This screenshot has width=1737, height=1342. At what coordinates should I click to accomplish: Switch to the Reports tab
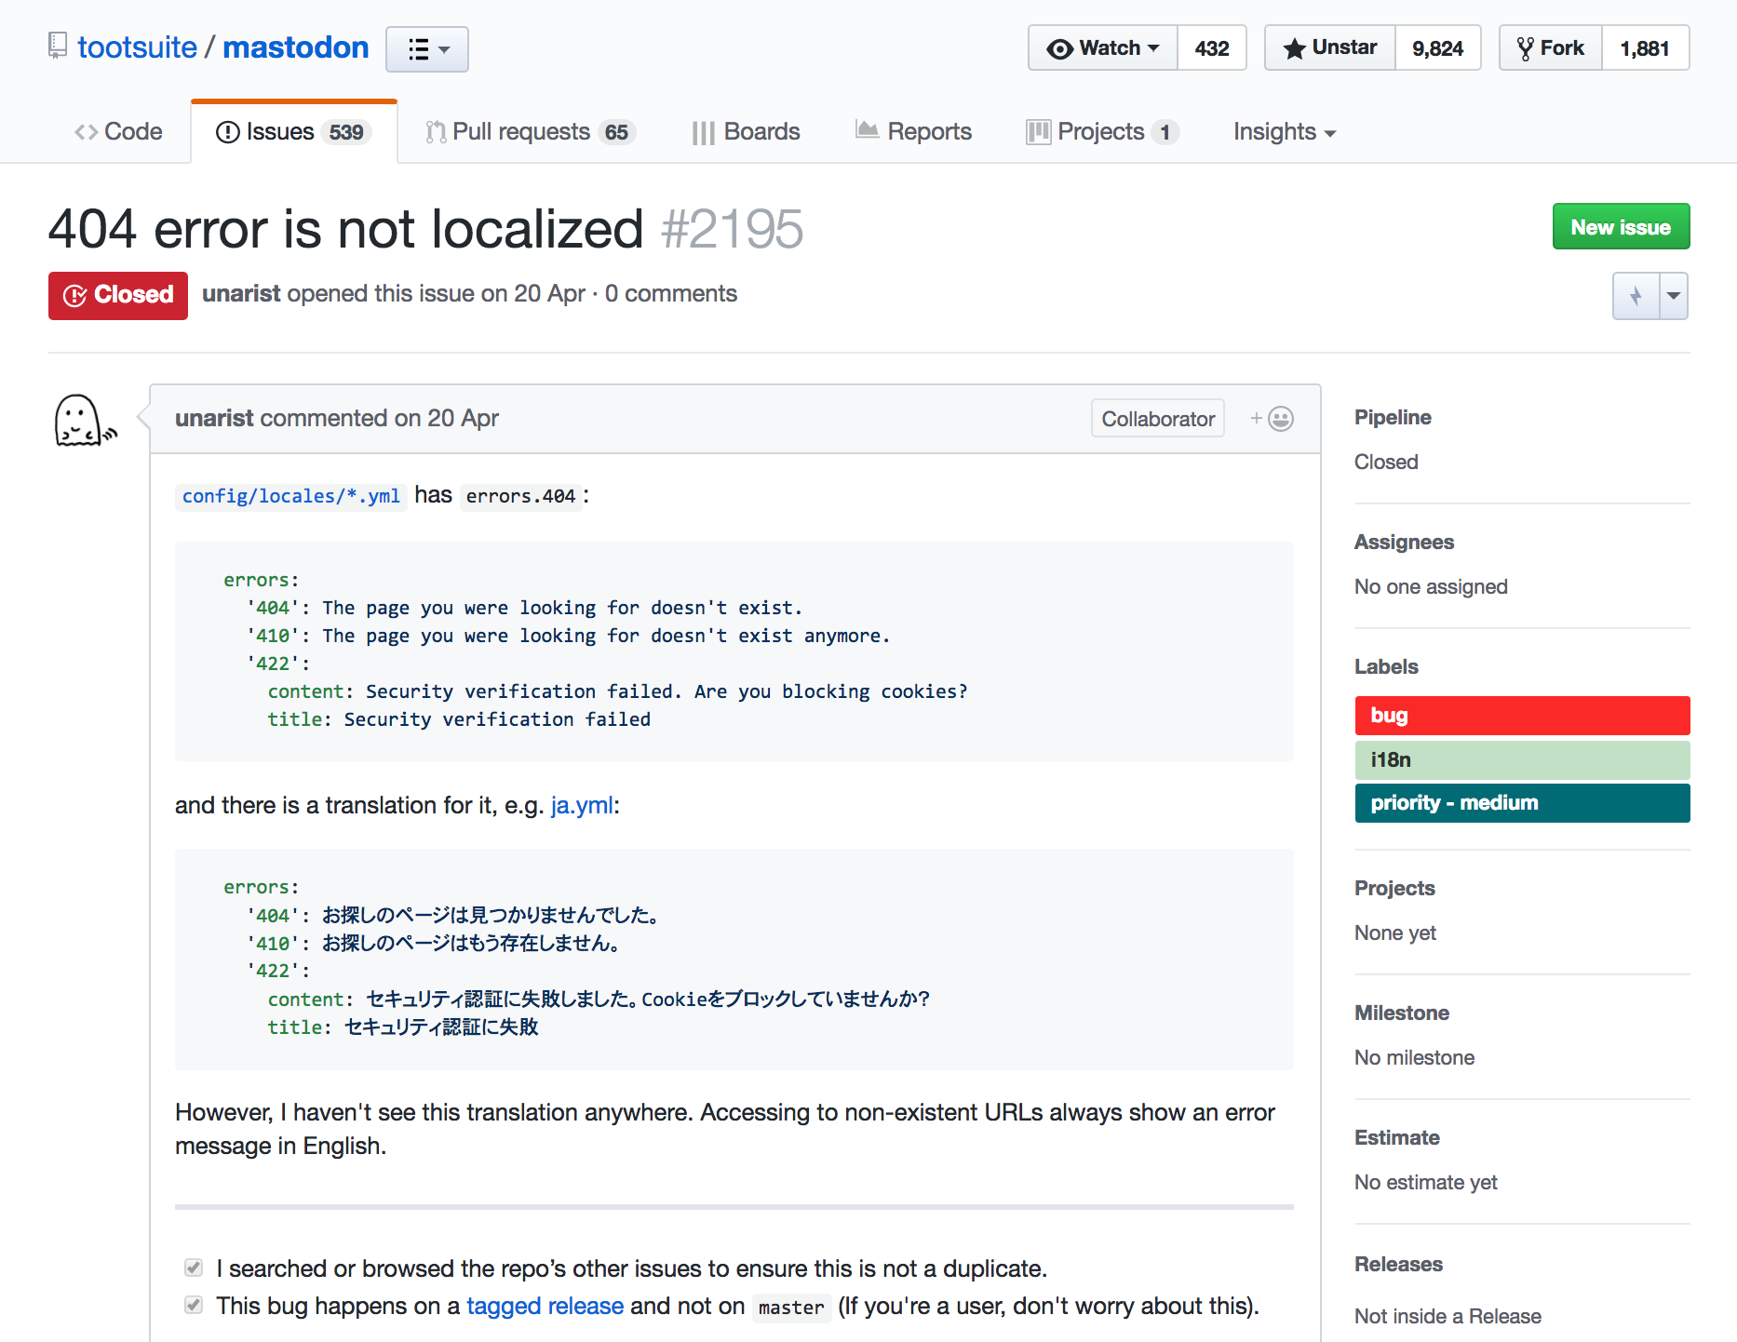[x=913, y=132]
